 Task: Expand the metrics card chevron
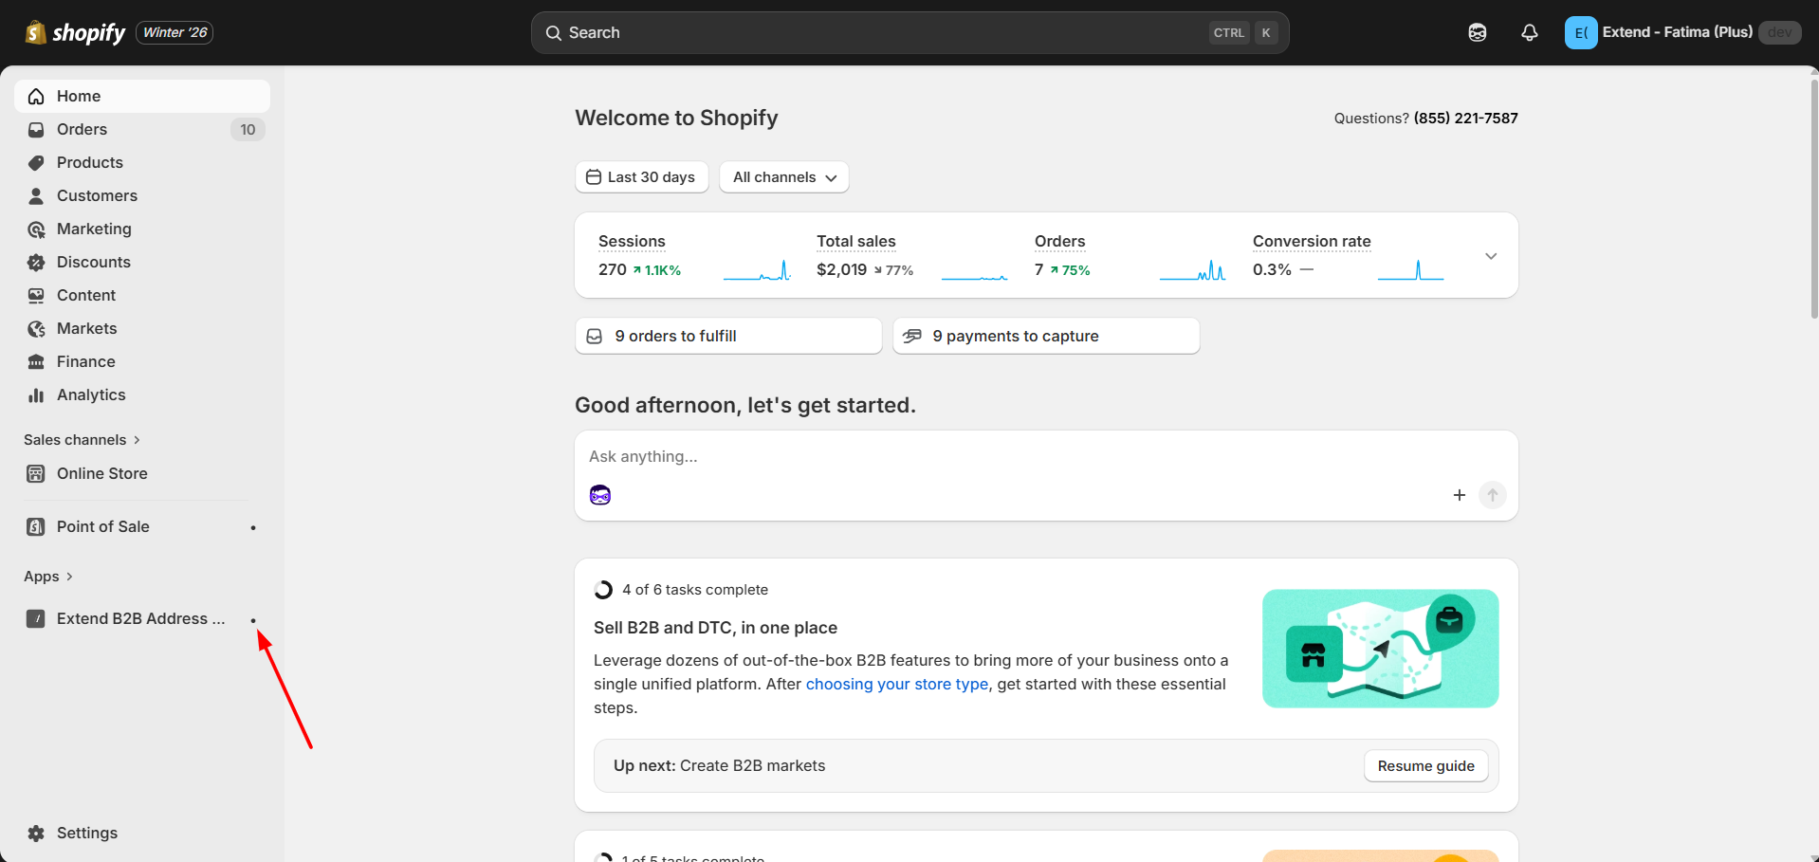(x=1490, y=256)
